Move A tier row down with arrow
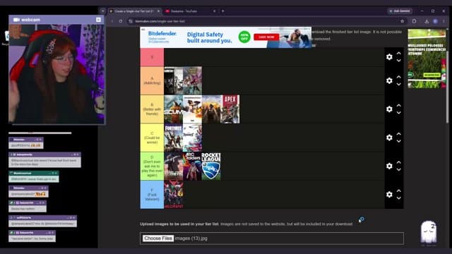The height and width of the screenshot is (254, 452). (x=398, y=84)
